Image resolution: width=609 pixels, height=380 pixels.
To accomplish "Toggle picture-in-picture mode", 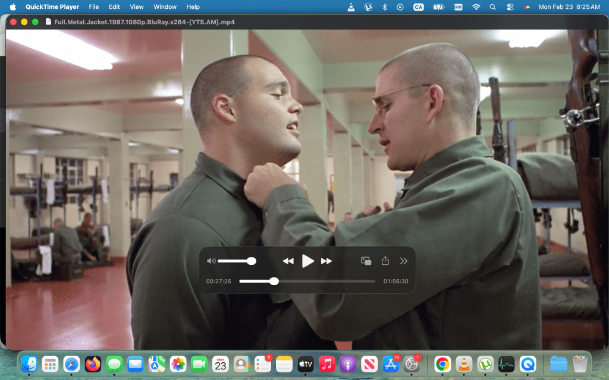I will 366,261.
